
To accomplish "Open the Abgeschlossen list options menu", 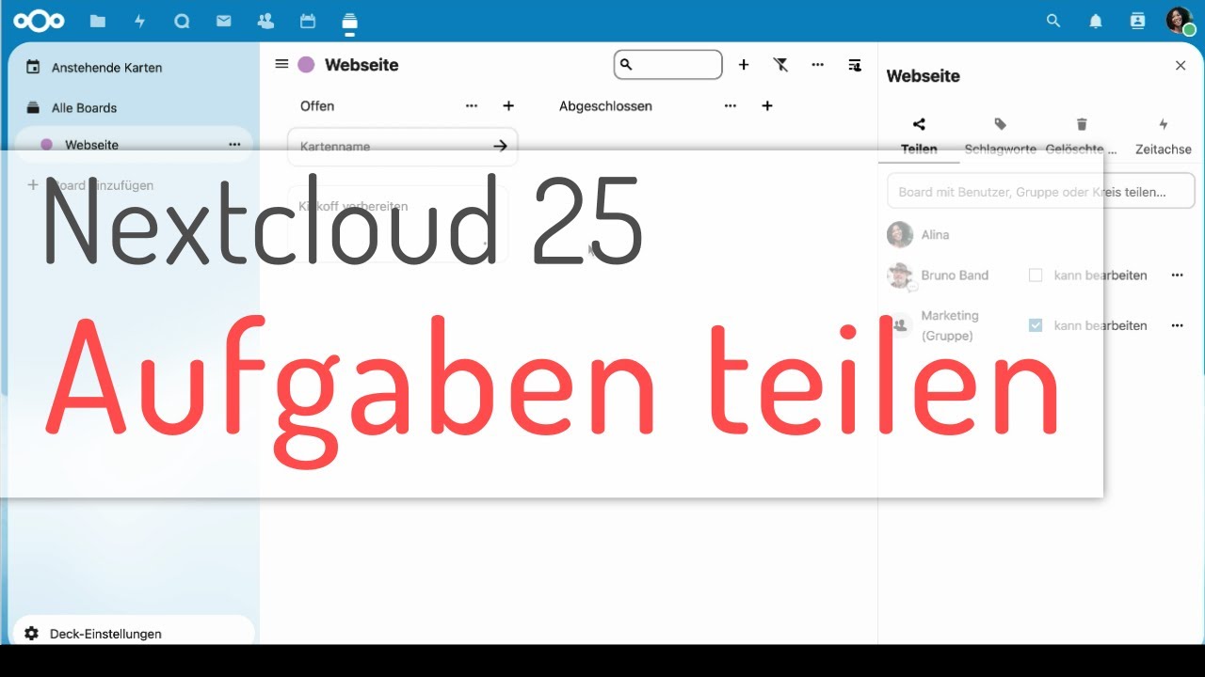I will [731, 106].
